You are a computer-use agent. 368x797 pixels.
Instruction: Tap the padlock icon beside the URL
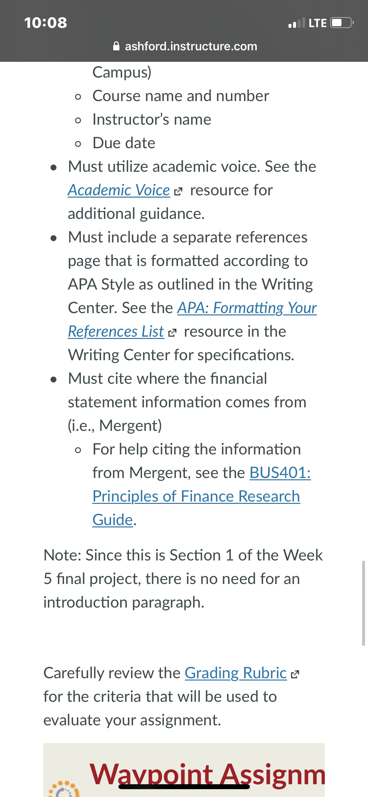pyautogui.click(x=116, y=46)
